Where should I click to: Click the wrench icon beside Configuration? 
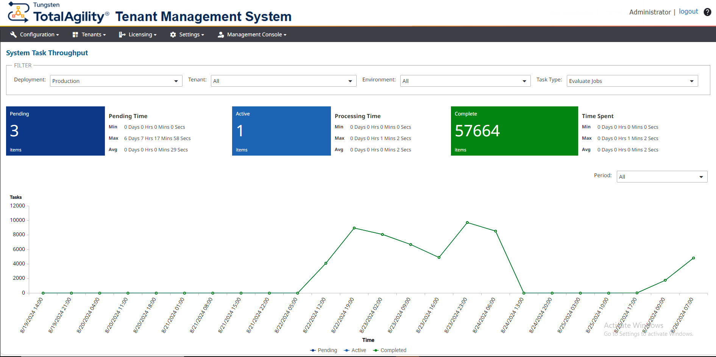click(14, 34)
